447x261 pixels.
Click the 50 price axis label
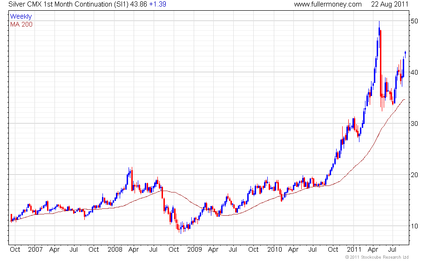point(414,21)
